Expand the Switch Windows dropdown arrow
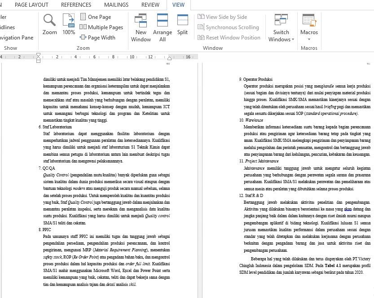The height and width of the screenshot is (298, 374). (293, 39)
